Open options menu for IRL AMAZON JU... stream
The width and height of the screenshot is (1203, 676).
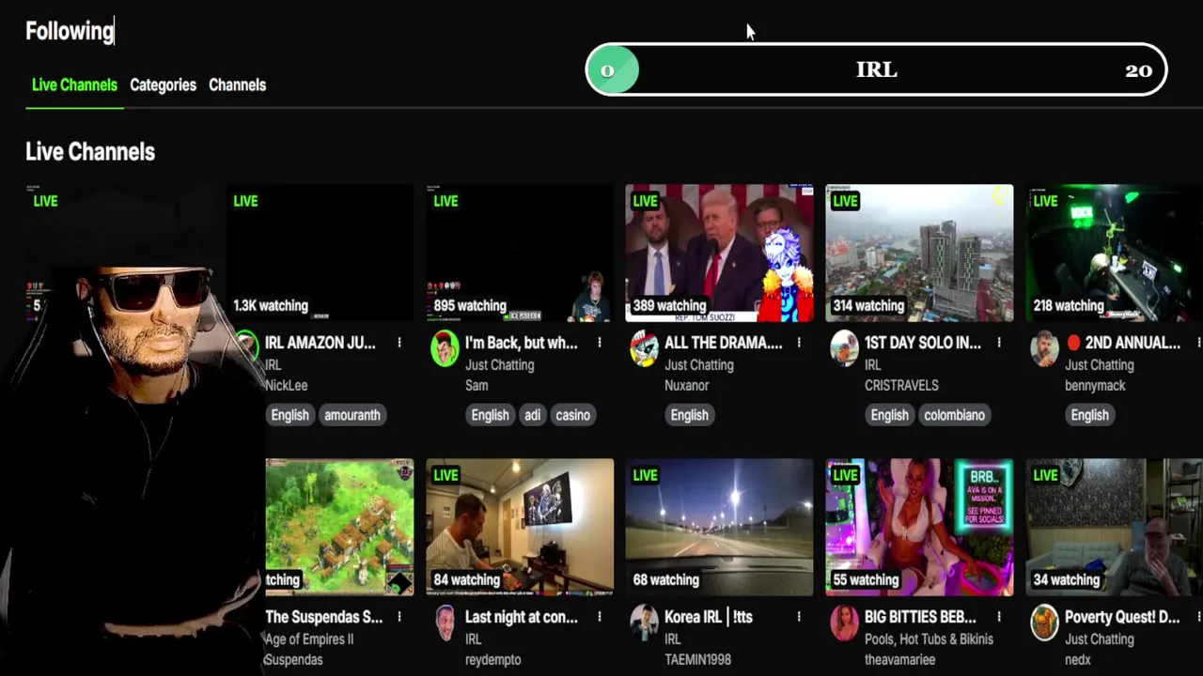click(399, 343)
